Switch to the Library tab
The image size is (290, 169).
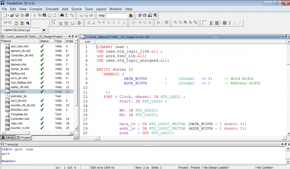[8, 138]
